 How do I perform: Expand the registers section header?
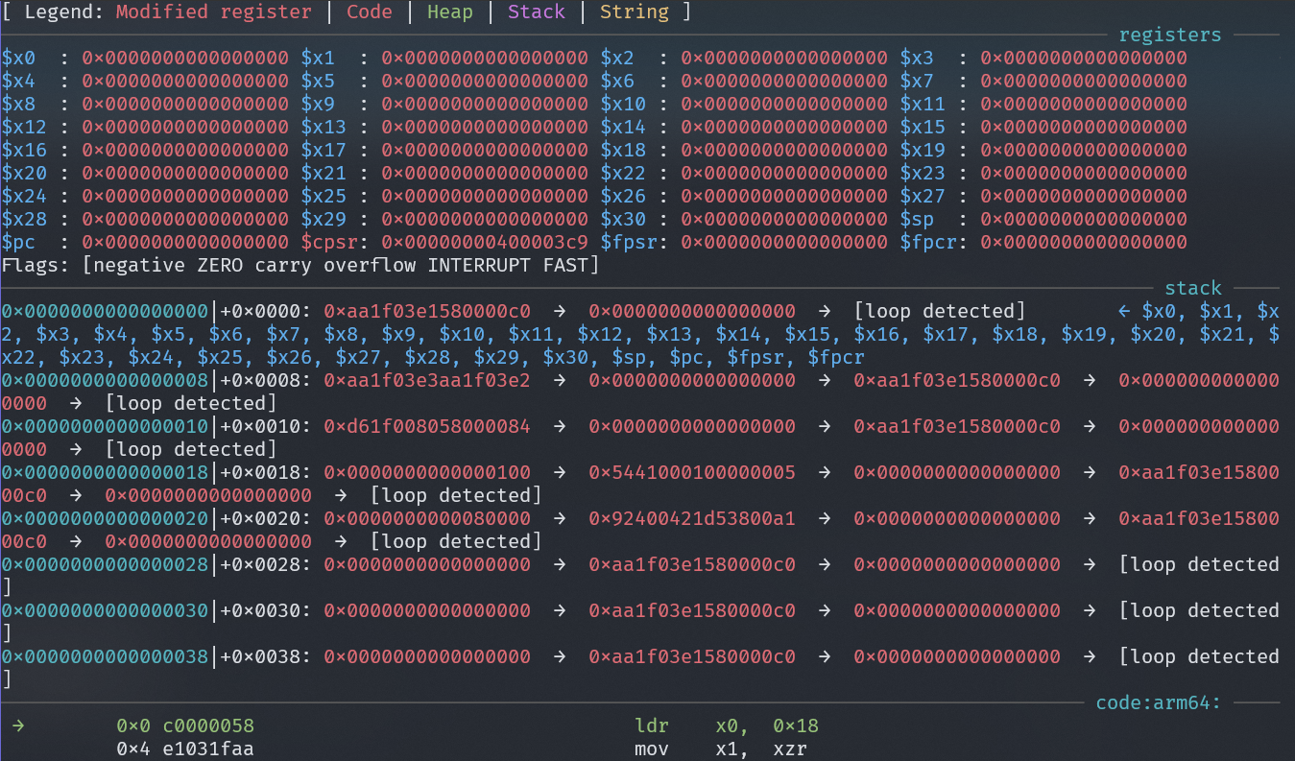tap(1169, 35)
